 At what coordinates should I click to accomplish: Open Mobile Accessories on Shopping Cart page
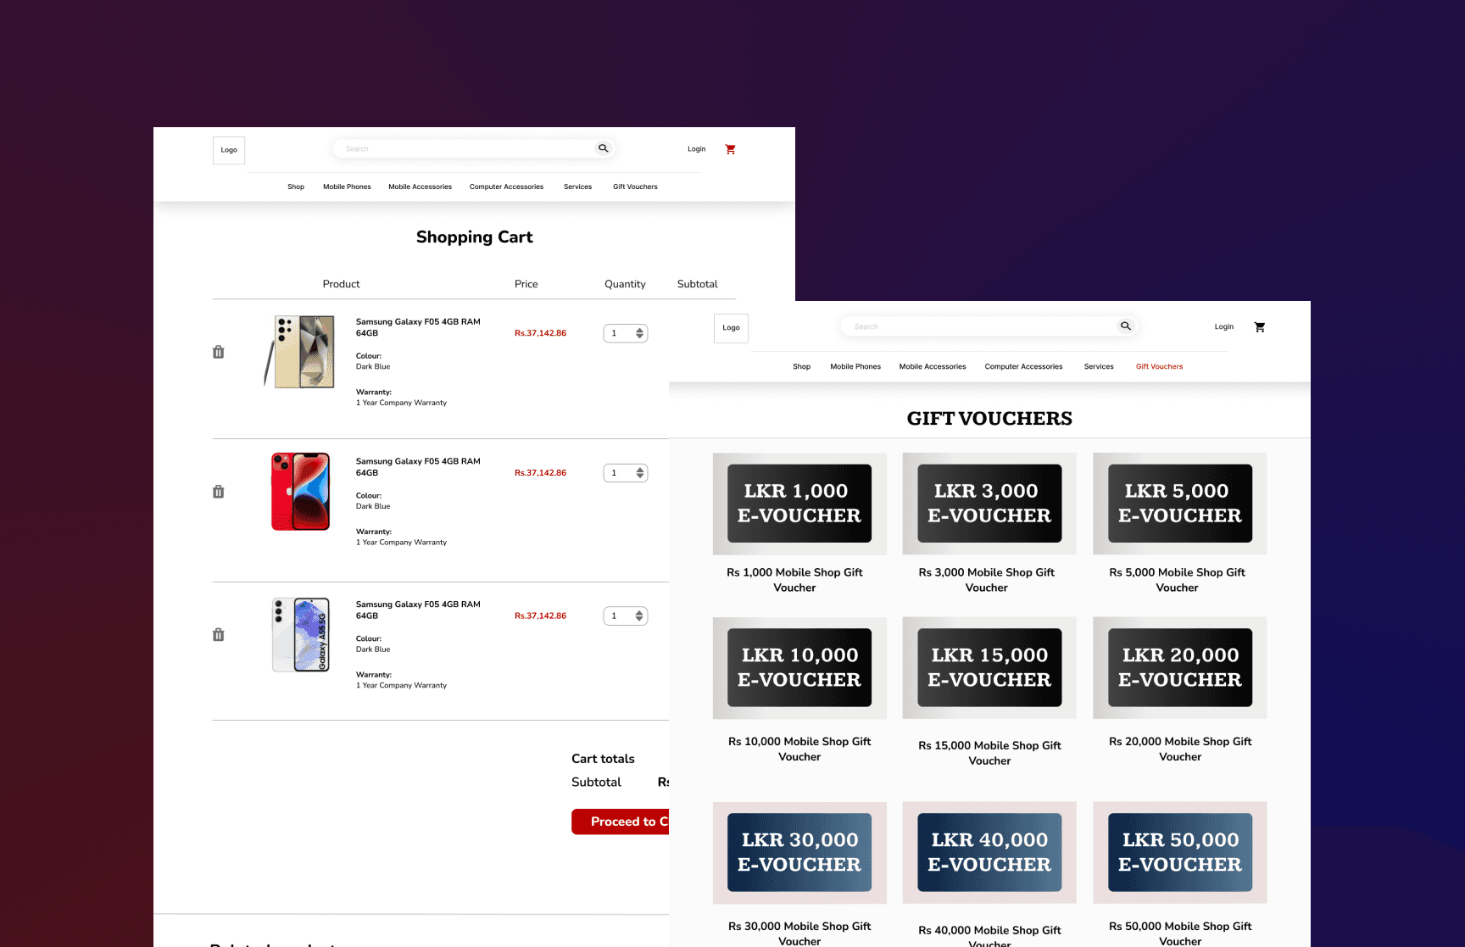pyautogui.click(x=421, y=187)
